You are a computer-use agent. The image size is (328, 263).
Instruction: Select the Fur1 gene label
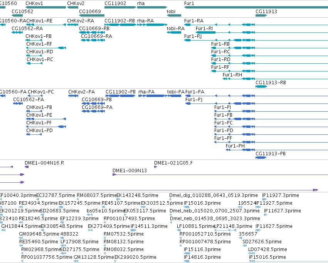click(189, 3)
